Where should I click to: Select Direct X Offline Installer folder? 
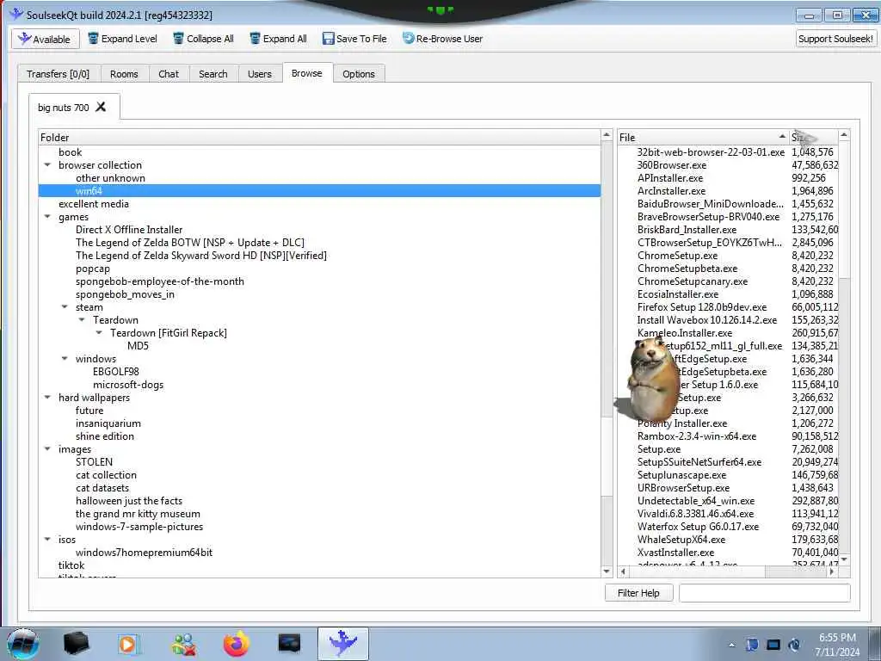tap(129, 230)
